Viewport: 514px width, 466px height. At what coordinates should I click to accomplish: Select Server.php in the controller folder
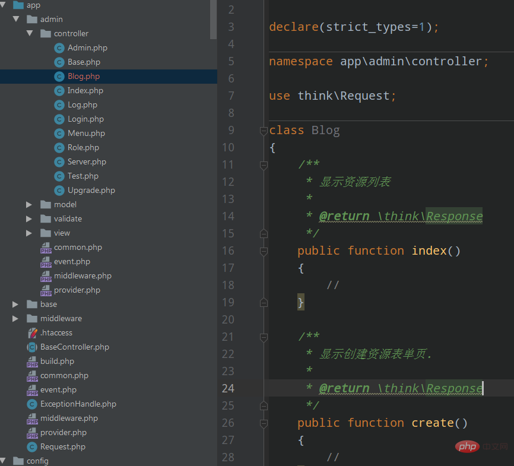click(x=87, y=162)
